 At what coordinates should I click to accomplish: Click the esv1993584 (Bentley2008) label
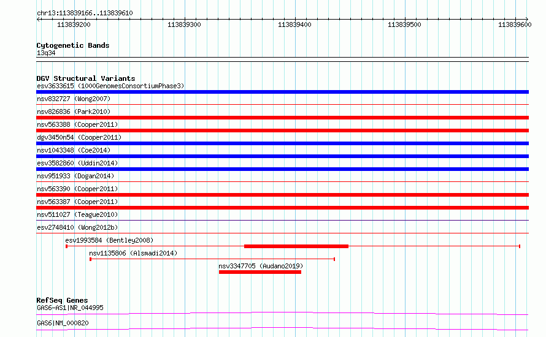point(109,240)
